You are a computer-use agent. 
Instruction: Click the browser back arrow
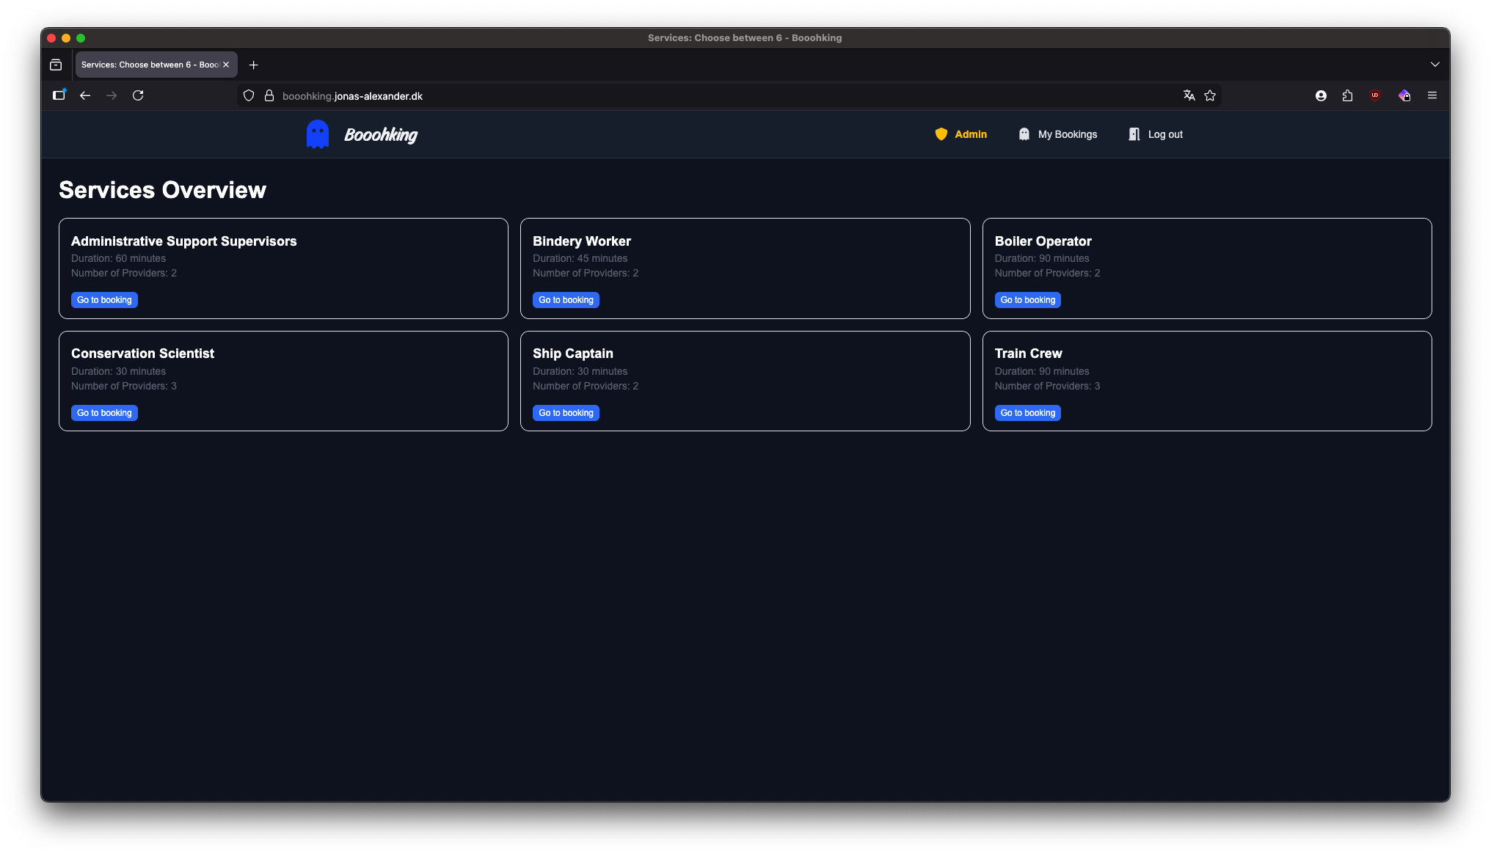point(85,95)
